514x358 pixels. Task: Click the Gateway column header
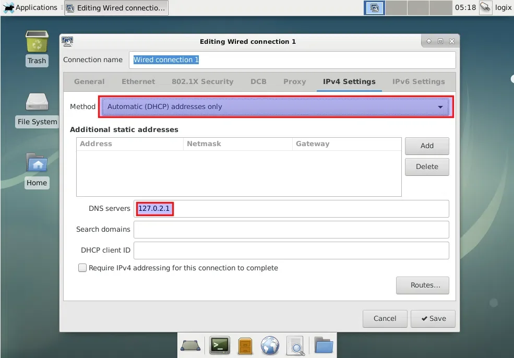coord(347,144)
